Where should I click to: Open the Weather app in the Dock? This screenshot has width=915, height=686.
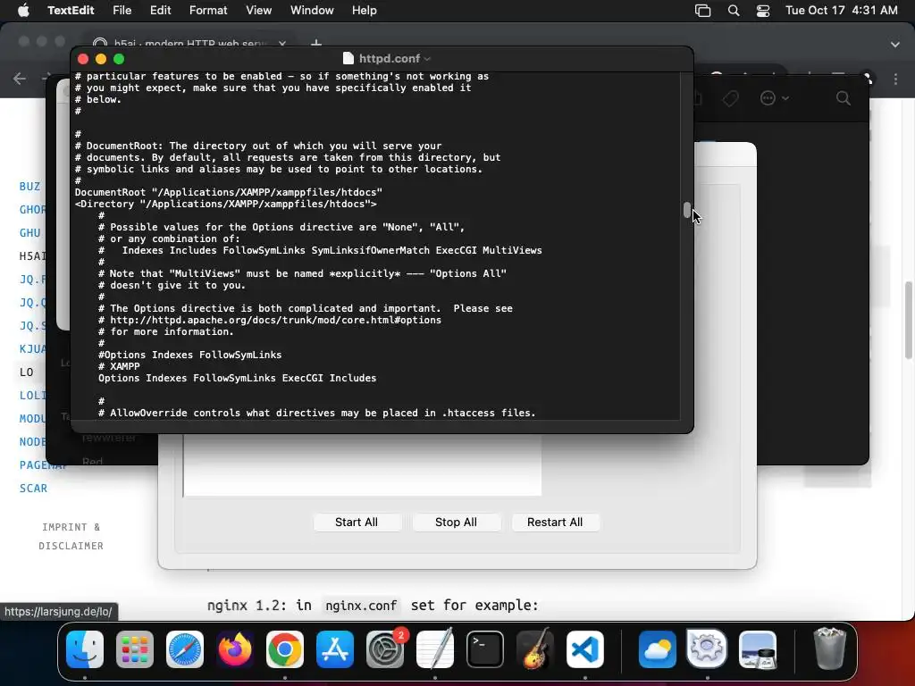coord(657,649)
